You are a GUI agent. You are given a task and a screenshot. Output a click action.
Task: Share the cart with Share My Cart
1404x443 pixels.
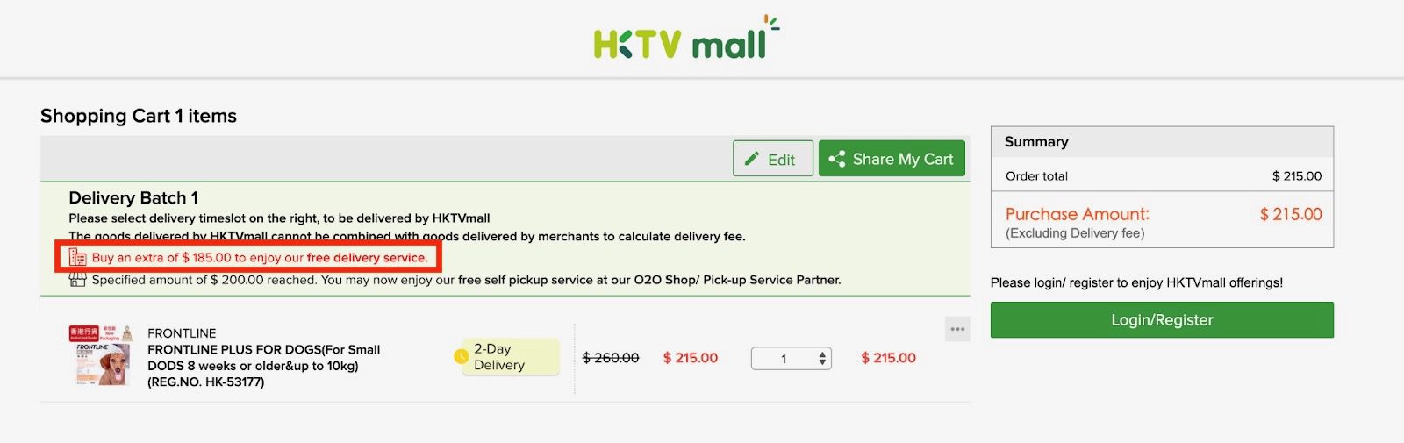coord(892,159)
